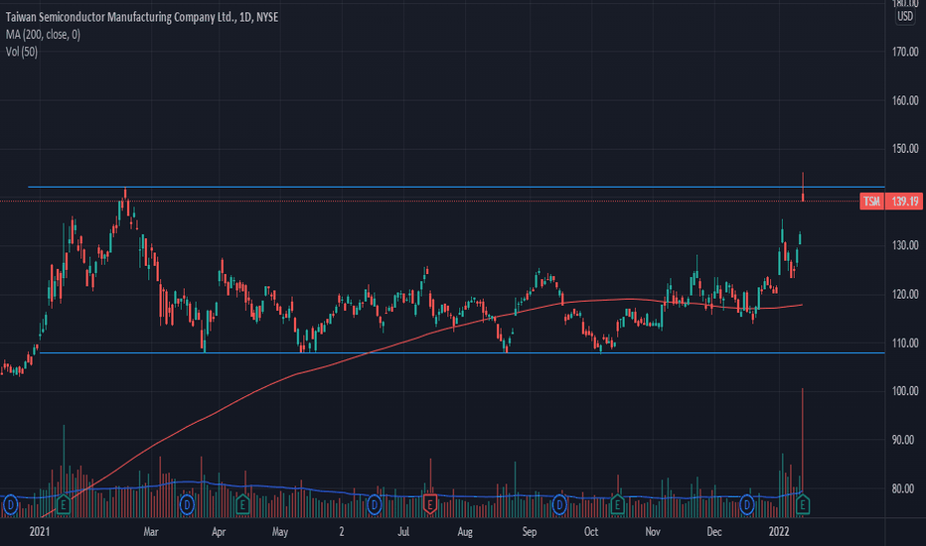The width and height of the screenshot is (926, 546).
Task: Select the Vol (50) indicator legend
Action: (22, 52)
